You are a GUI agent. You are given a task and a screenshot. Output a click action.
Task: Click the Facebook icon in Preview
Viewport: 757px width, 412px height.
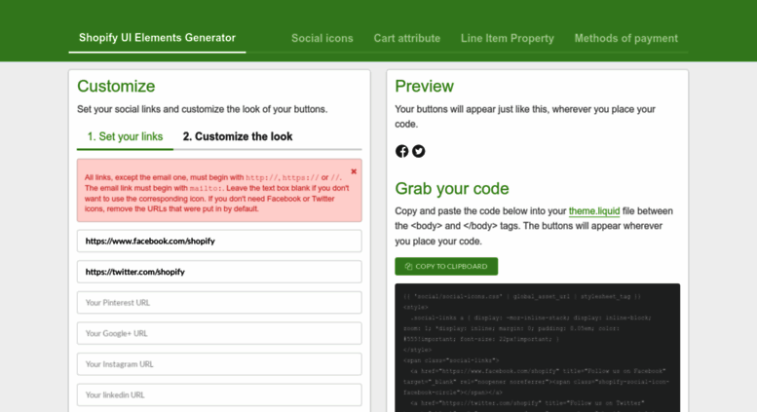[401, 151]
